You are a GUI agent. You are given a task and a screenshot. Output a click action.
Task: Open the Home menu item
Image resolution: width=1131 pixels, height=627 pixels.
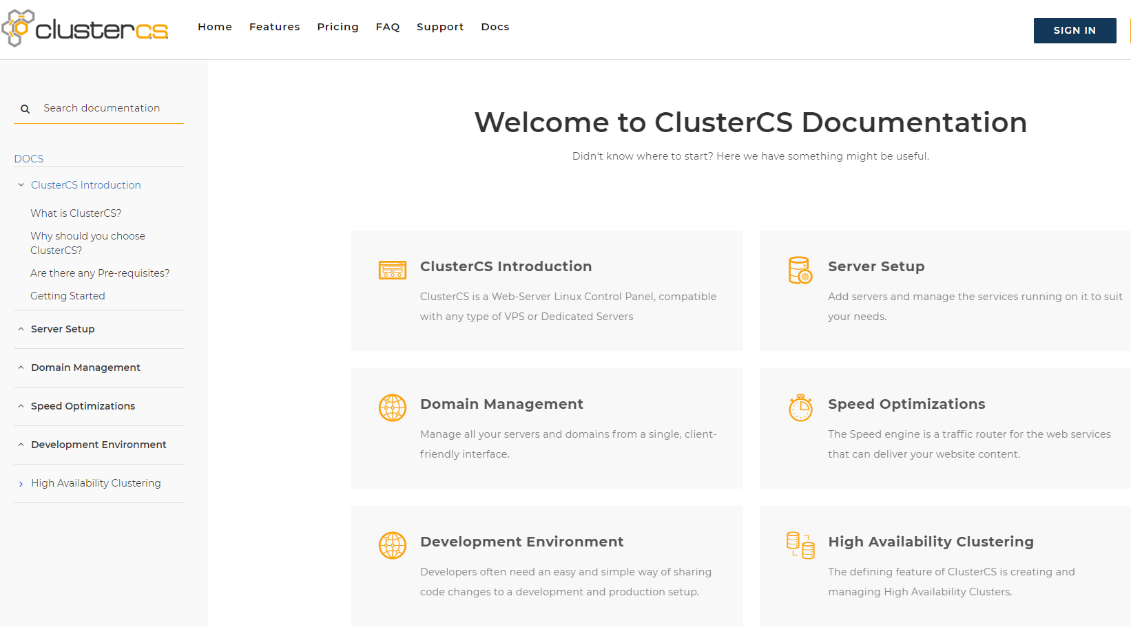215,27
